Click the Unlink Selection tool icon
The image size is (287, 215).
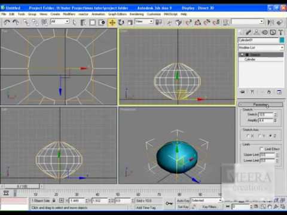[35, 22]
